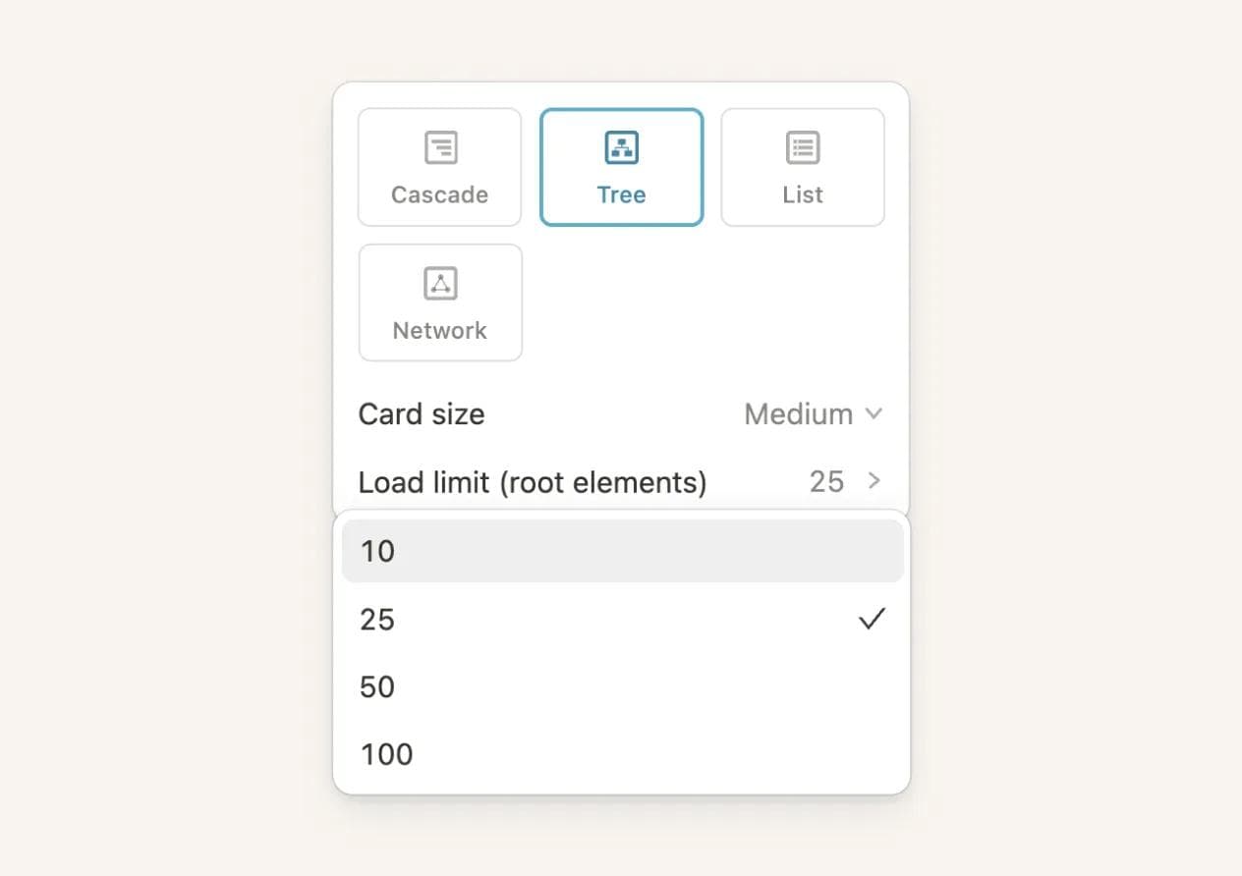Viewport: 1242px width, 876px height.
Task: Click the Network graph icon
Action: point(441,284)
